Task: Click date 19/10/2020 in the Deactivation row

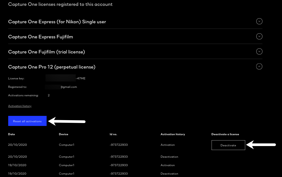Action: 17,174
